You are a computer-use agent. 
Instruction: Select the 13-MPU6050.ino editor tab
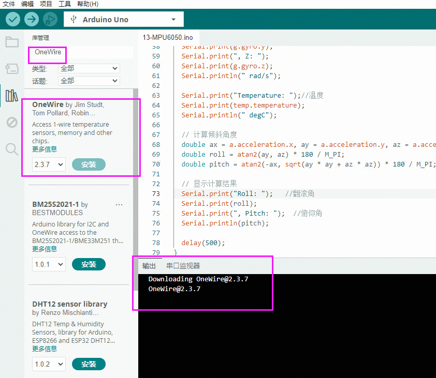click(168, 38)
